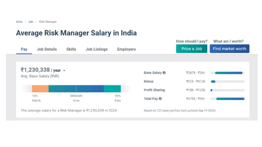Follow the India breadcrumb link
Image resolution: width=262 pixels, height=147 pixels.
pos(19,22)
